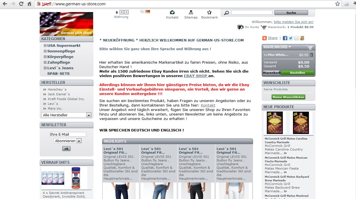The image size is (356, 199).
Task: Click the Suche search button
Action: tap(291, 13)
